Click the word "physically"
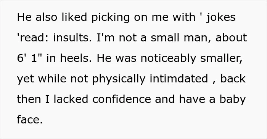Viewport: 267px width, 139px height. (x=119, y=79)
